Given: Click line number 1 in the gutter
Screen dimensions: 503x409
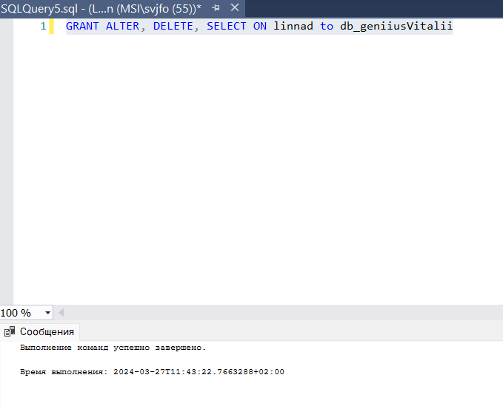Looking at the screenshot, I should point(43,26).
